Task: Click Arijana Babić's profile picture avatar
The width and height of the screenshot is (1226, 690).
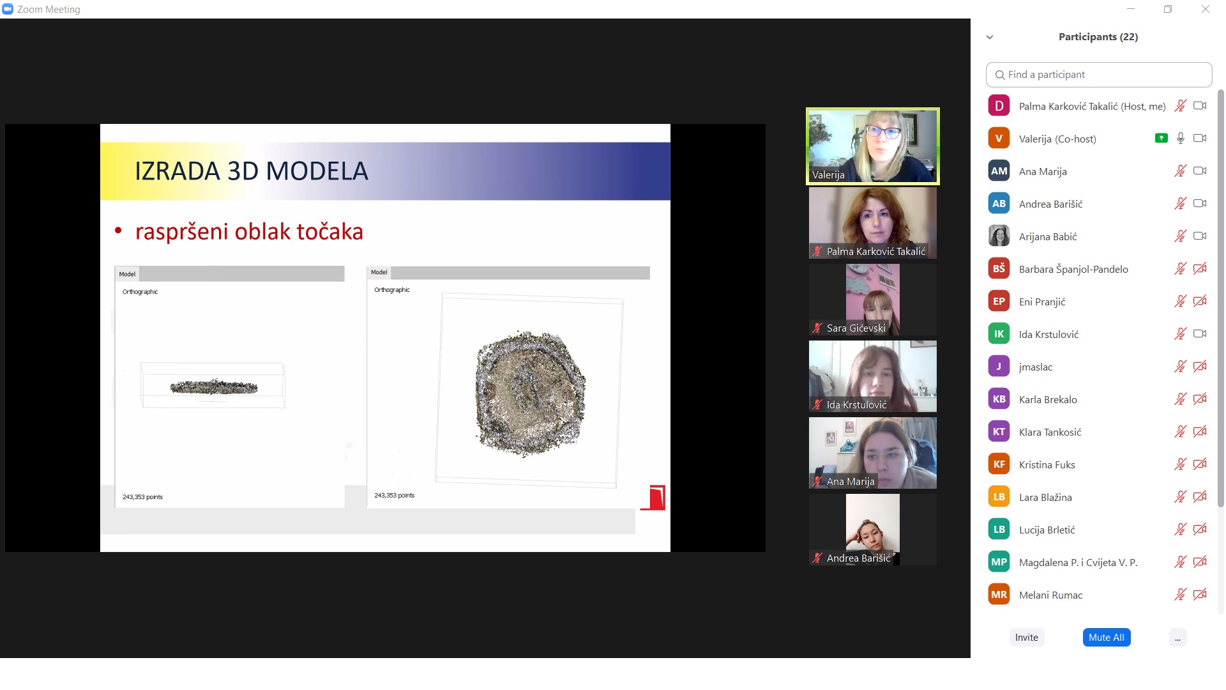Action: pos(999,236)
